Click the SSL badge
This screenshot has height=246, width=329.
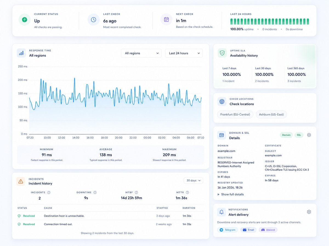(299, 135)
